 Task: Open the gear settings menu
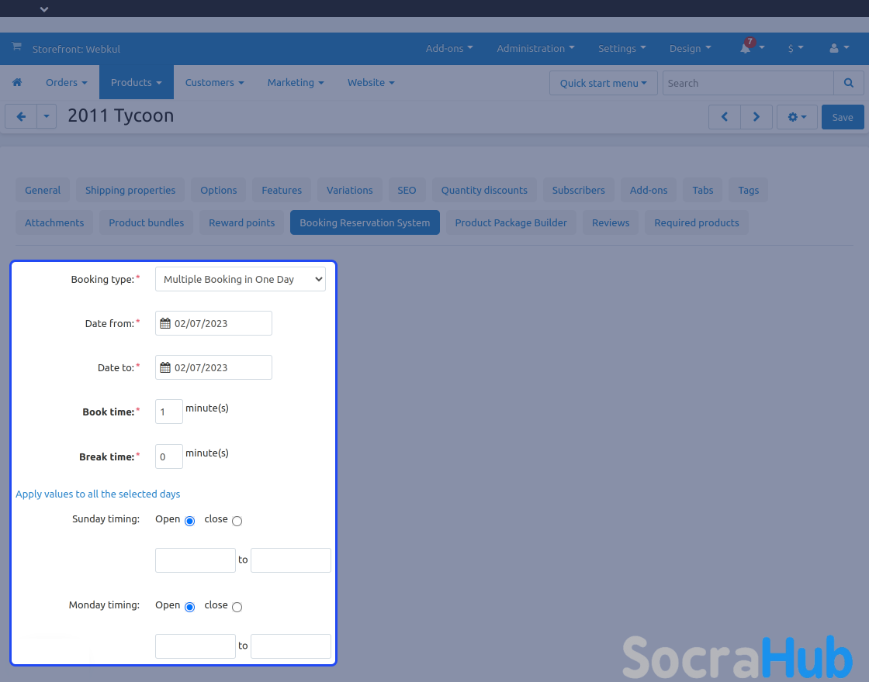click(797, 117)
